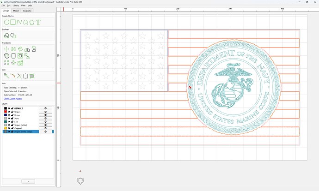This screenshot has height=191, width=319.
Task: Select the Text create vector tool
Action: pos(38,22)
